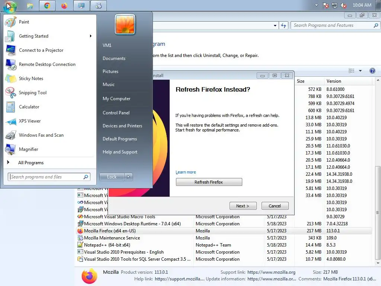Launch the Getting Started icon
The height and width of the screenshot is (286, 381).
point(10,36)
